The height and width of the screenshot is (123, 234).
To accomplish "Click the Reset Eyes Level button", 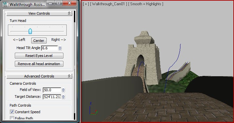I will (39, 56).
